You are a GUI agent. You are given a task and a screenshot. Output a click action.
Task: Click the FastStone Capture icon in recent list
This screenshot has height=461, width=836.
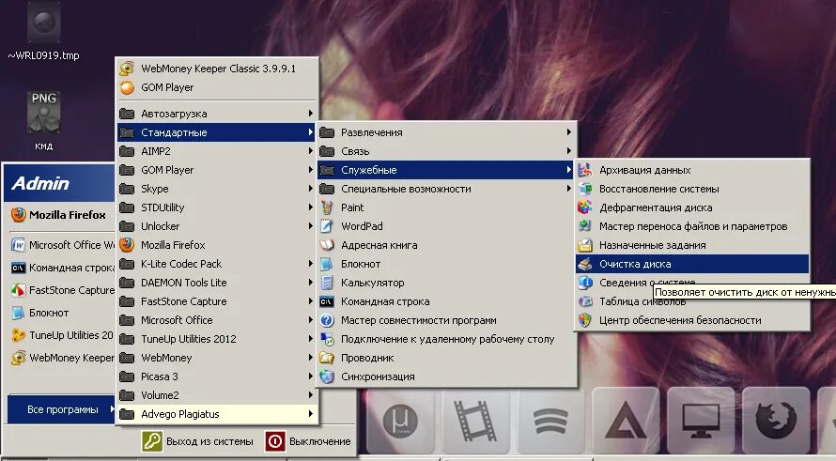click(x=18, y=290)
